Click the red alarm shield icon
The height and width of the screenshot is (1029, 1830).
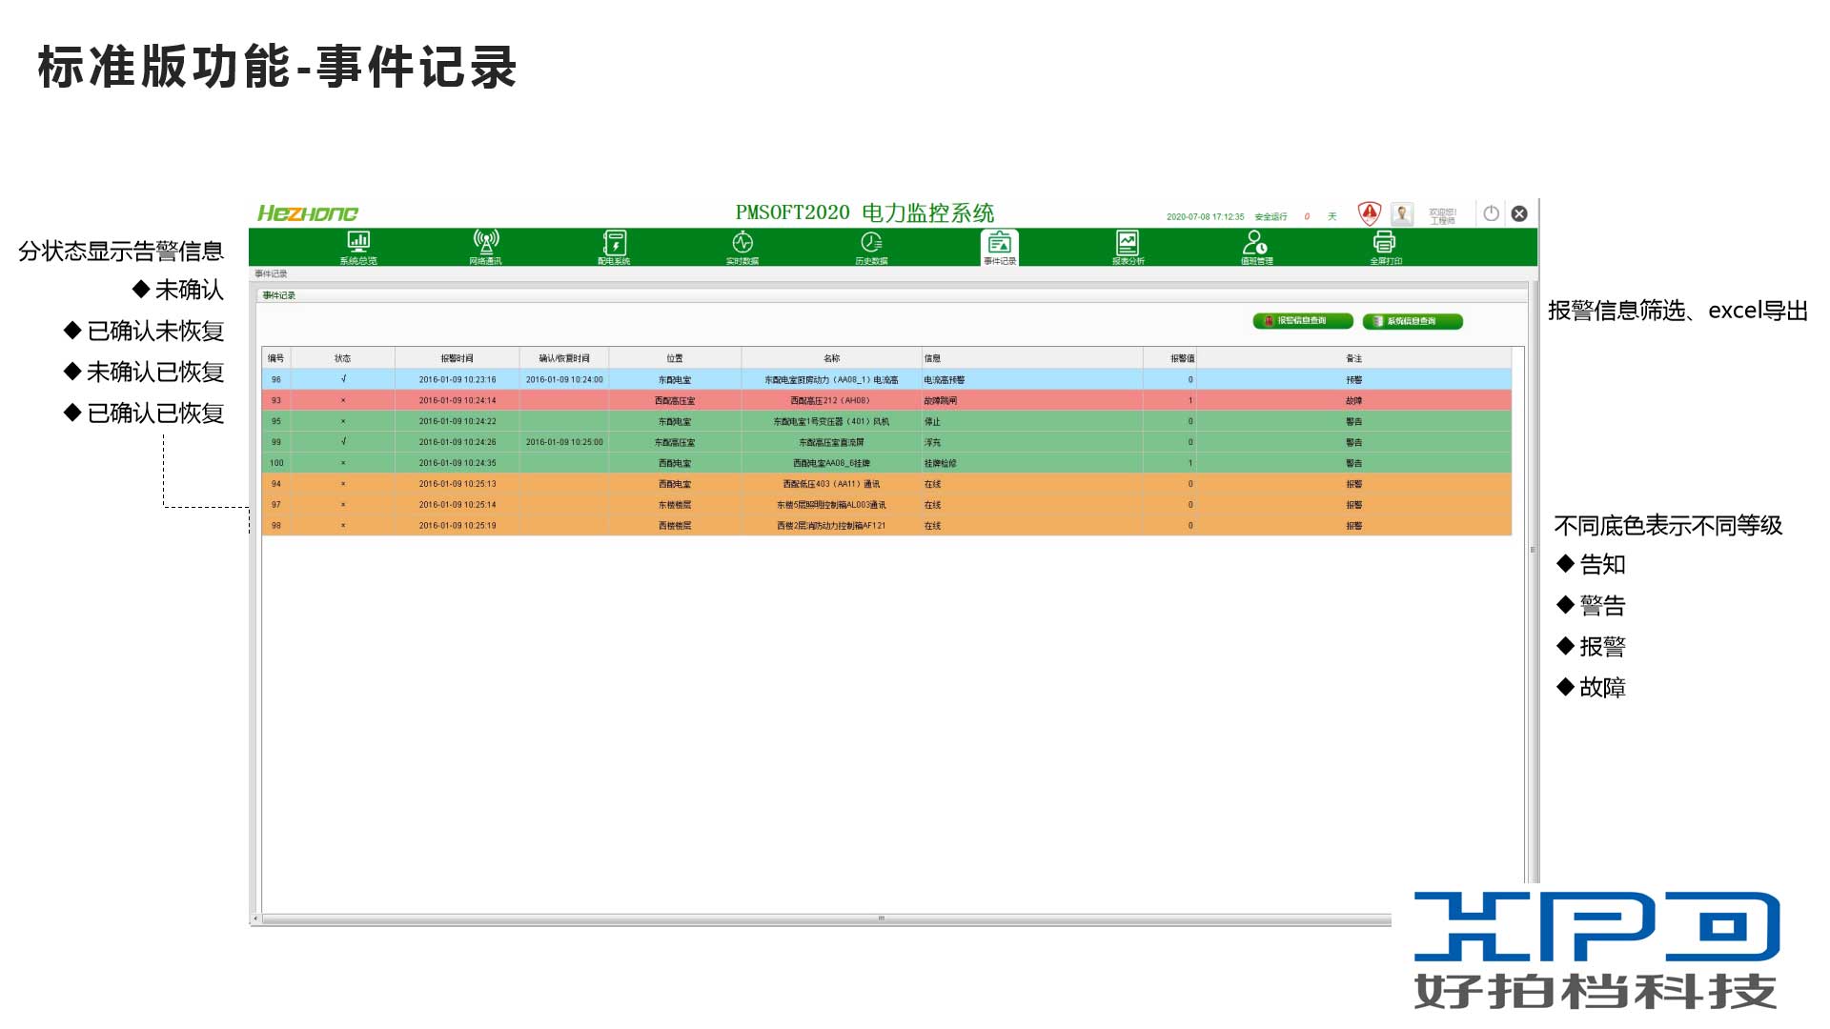(1369, 212)
